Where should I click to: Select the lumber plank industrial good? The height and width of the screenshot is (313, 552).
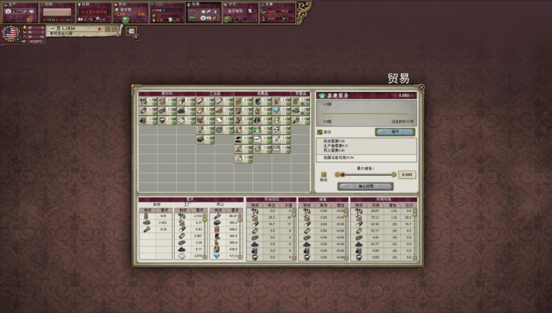pyautogui.click(x=205, y=101)
